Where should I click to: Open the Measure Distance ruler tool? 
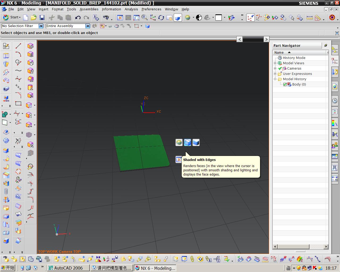(310, 18)
